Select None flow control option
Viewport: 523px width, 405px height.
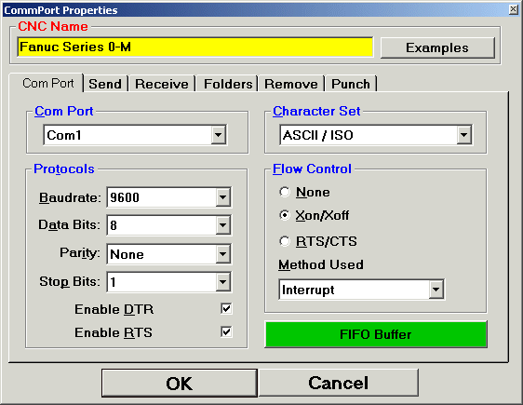285,192
